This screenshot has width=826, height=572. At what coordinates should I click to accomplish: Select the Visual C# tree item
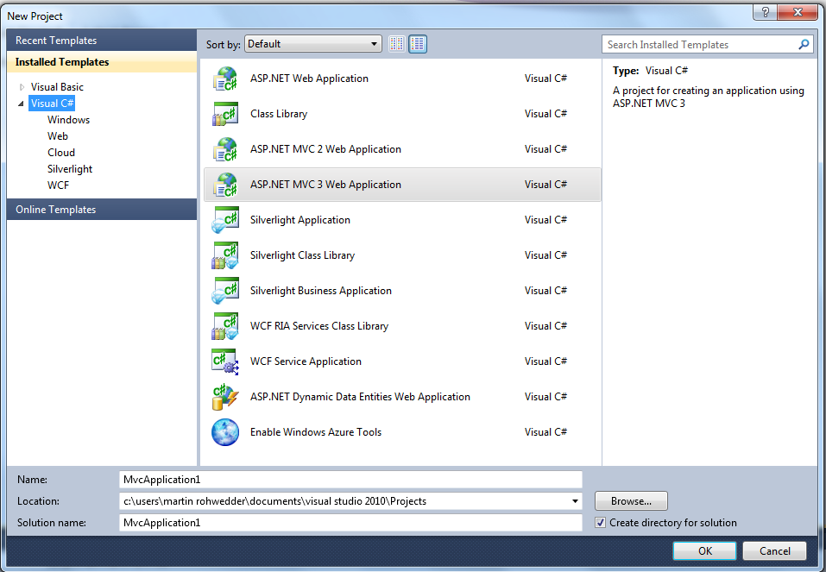point(52,104)
